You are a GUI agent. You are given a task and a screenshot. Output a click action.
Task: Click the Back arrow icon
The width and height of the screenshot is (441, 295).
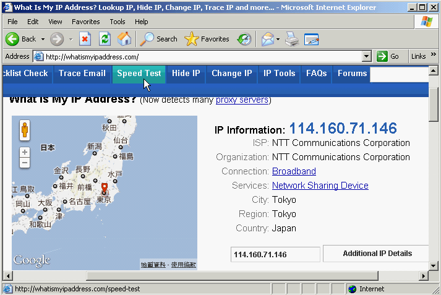coord(12,39)
